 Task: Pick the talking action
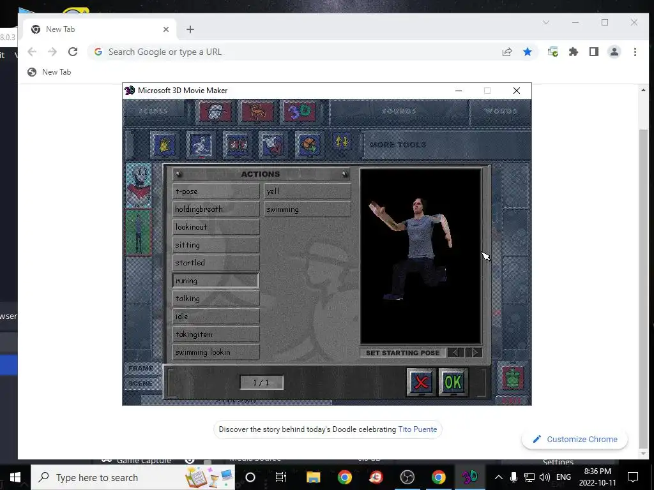(216, 299)
